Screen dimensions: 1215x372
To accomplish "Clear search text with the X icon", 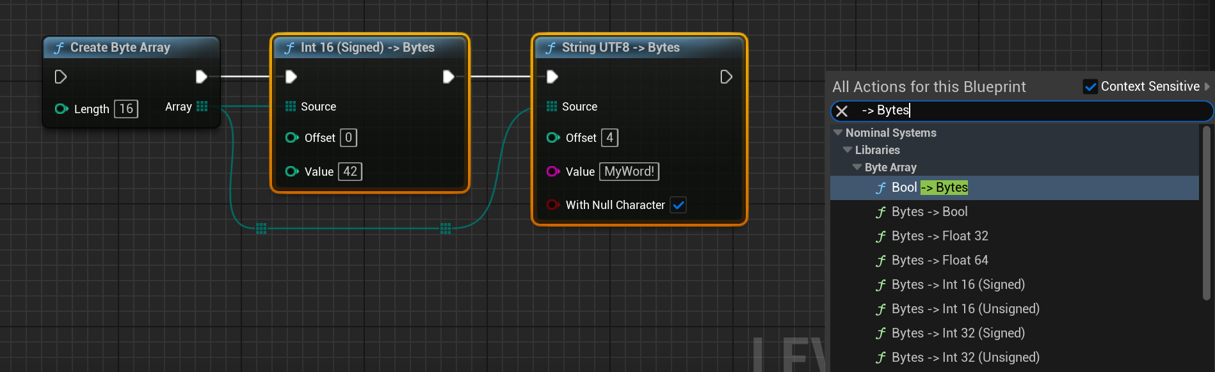I will click(x=842, y=111).
